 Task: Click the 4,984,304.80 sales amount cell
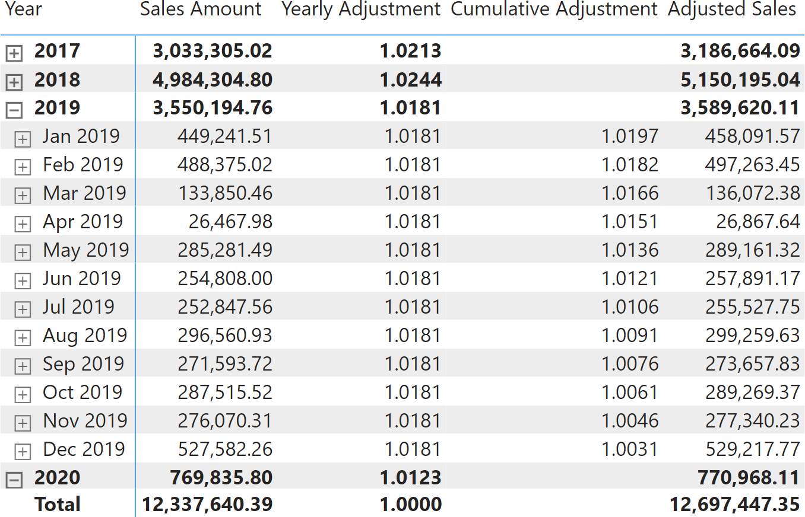[213, 79]
